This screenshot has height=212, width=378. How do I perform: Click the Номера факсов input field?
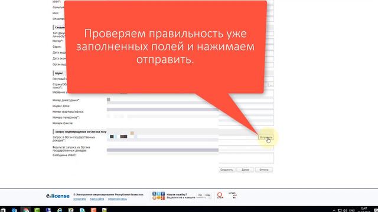[x=190, y=123]
